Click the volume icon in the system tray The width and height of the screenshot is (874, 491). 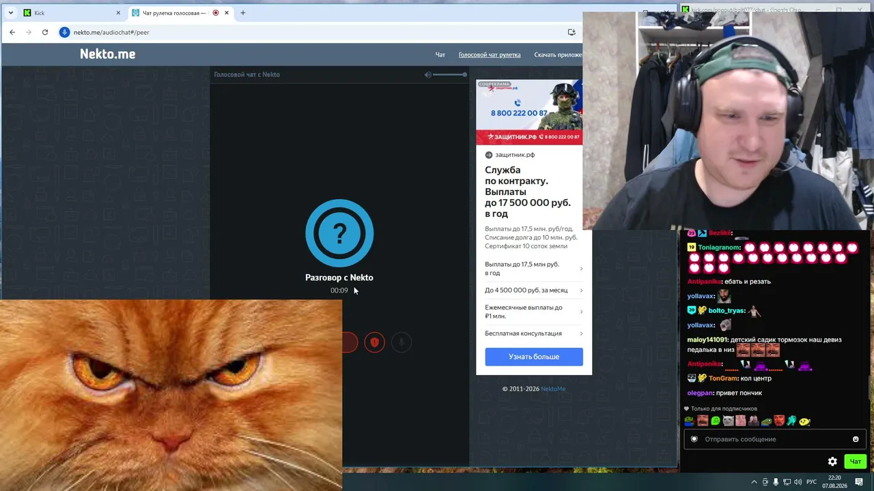click(x=798, y=482)
